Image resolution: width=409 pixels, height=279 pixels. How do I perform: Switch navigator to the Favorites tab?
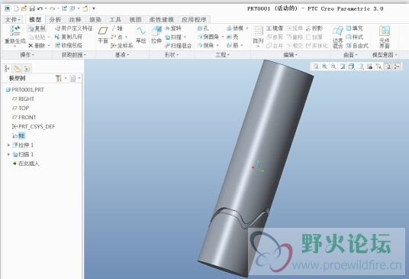click(x=27, y=69)
